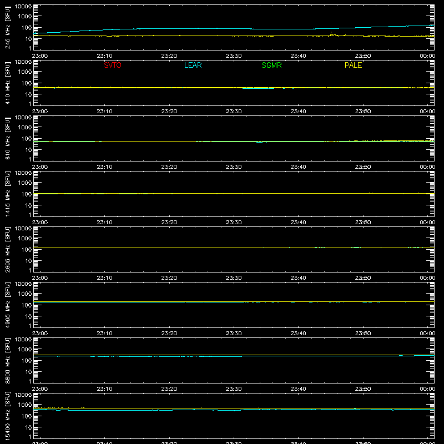Click 23:50 tick under the 610 MHz panel

[363, 167]
